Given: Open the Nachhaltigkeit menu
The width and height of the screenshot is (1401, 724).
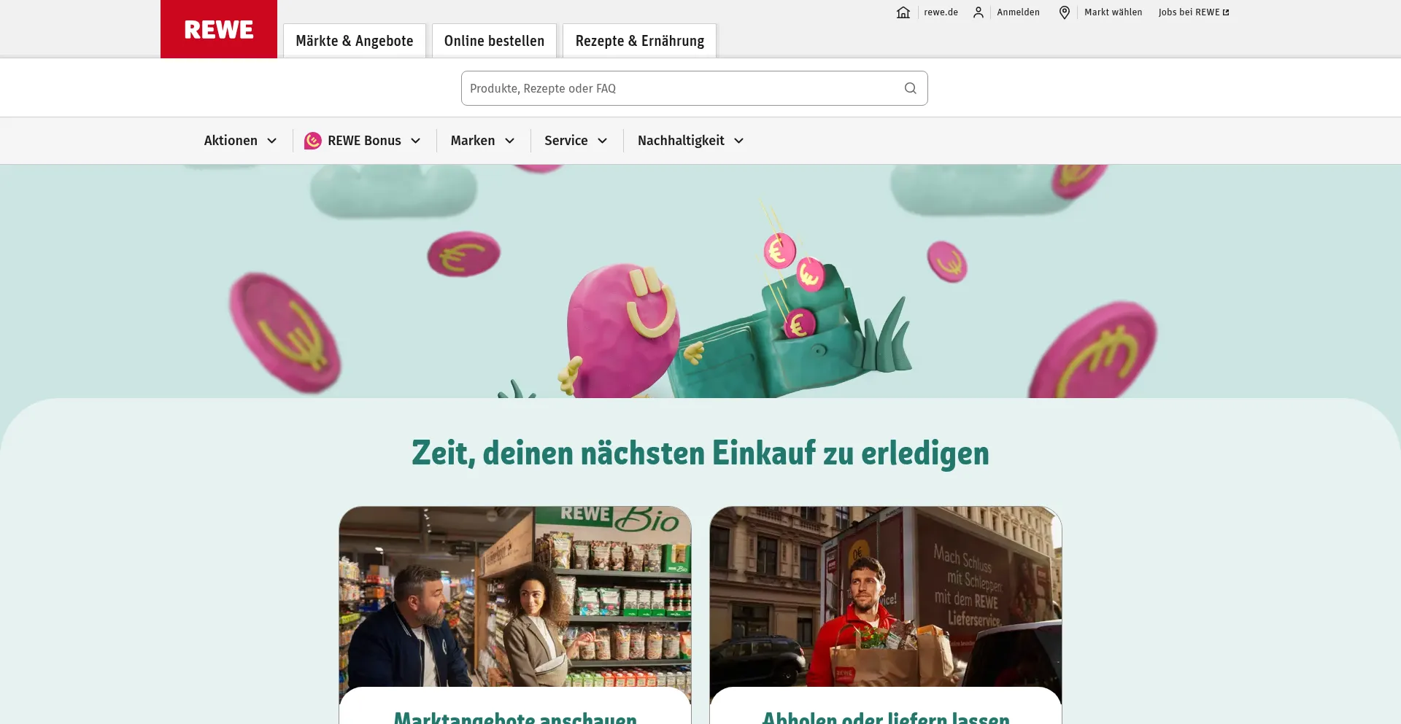Looking at the screenshot, I should click(690, 141).
